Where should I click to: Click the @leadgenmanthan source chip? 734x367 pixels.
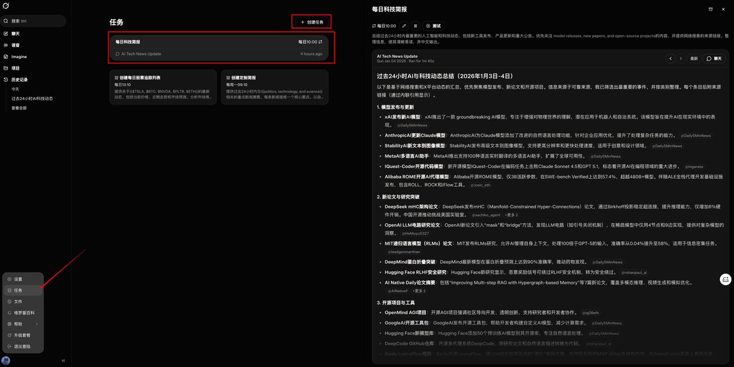point(402,252)
